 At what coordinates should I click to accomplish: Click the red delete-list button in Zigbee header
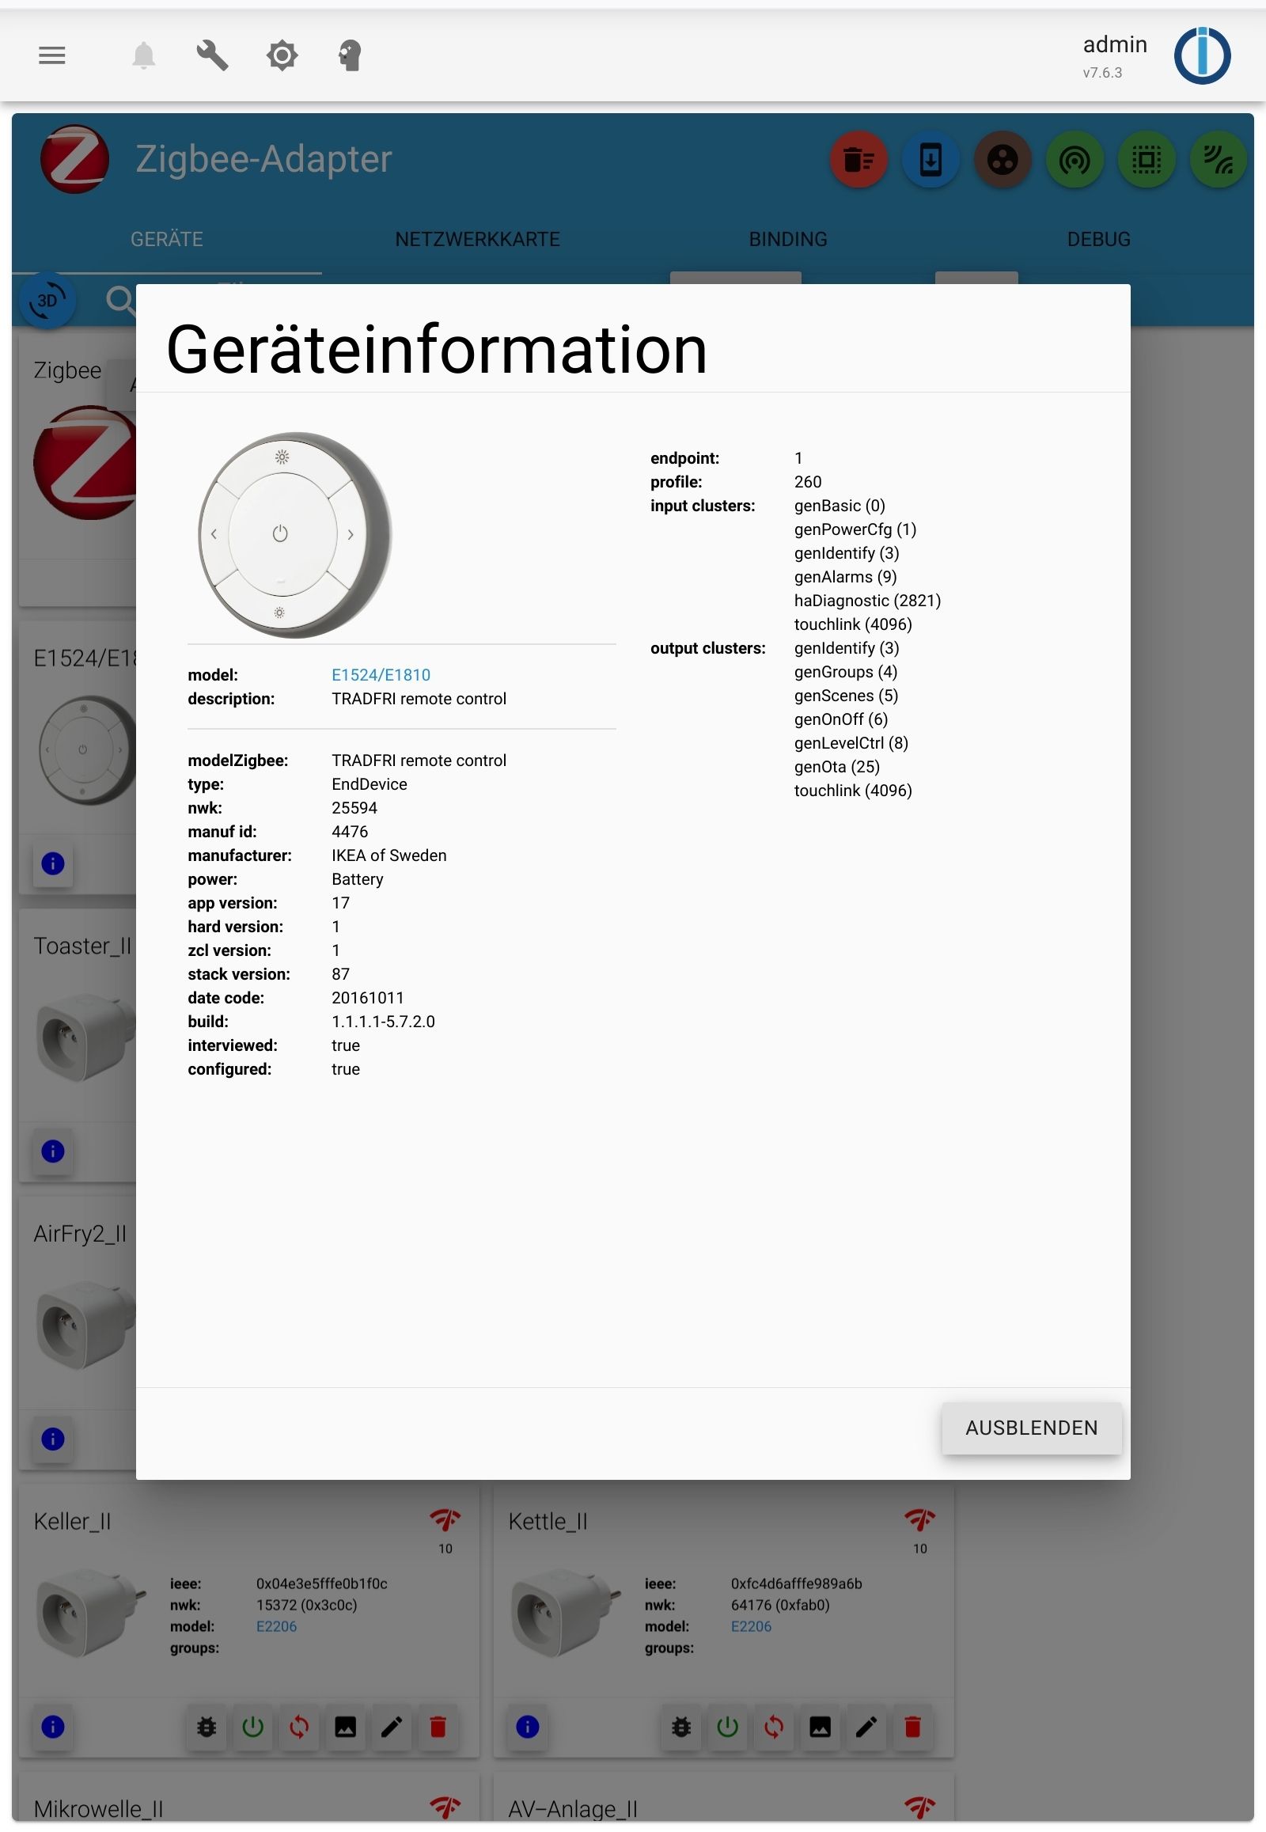tap(859, 160)
